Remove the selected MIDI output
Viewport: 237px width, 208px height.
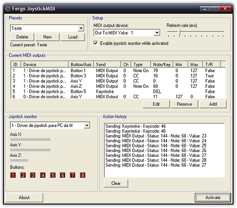184,104
